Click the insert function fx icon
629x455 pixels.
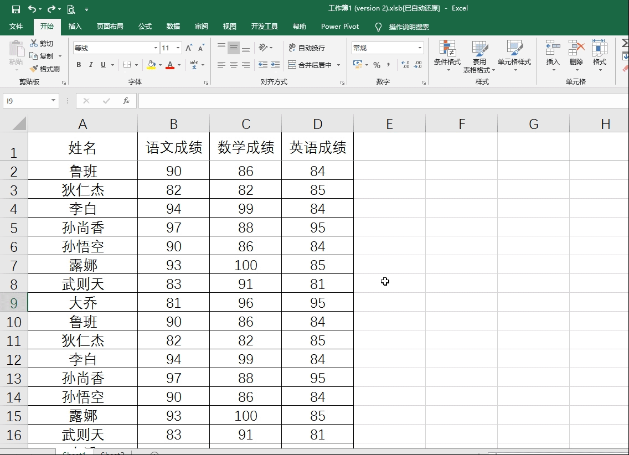[126, 101]
